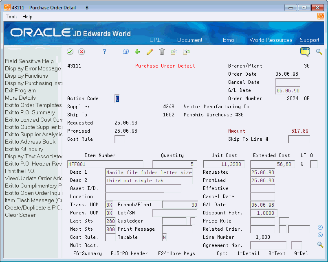The image size is (328, 262).
Task: Select Exit to Address Book
Action: (30, 142)
